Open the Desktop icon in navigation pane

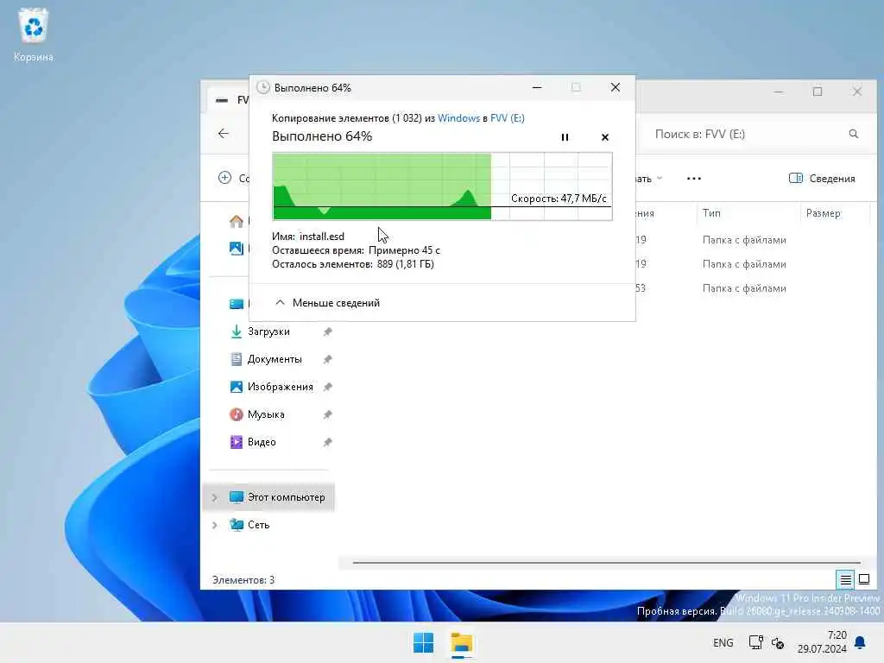[237, 304]
